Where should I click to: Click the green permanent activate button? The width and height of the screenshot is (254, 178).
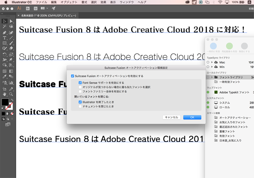pos(229,46)
